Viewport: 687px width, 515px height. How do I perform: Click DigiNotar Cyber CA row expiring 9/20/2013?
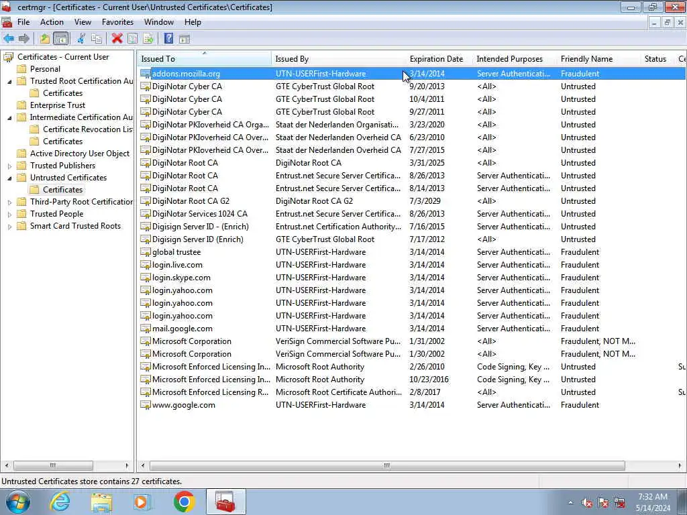tap(412, 87)
